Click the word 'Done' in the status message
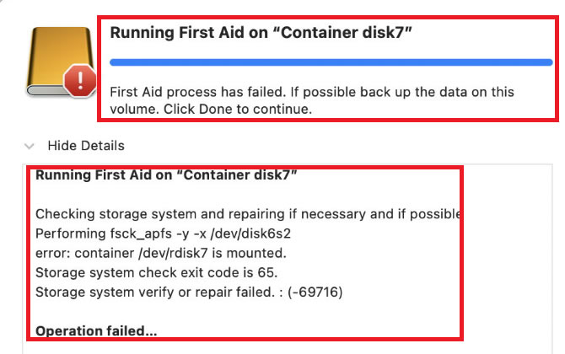Viewport: 565px width, 354px height. tap(216, 109)
